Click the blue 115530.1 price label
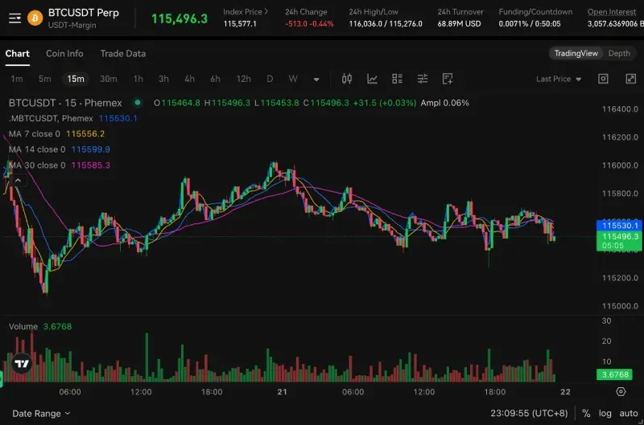The width and height of the screenshot is (644, 425). click(620, 226)
